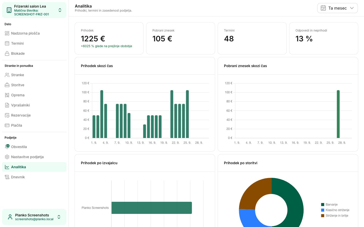Click the bar in Pobrani znesek skozi čas chart

tap(338, 114)
